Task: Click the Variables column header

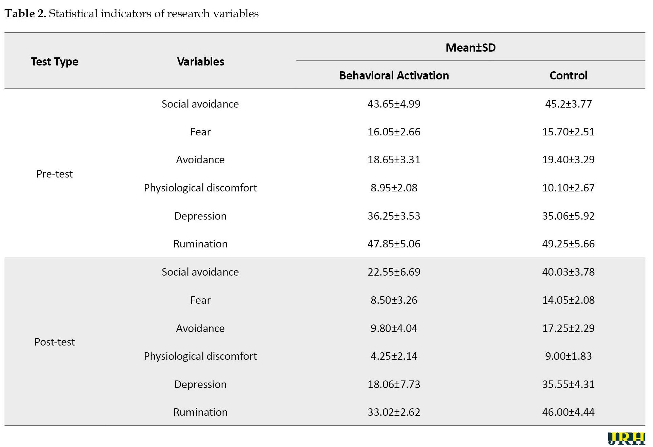Action: coord(200,61)
